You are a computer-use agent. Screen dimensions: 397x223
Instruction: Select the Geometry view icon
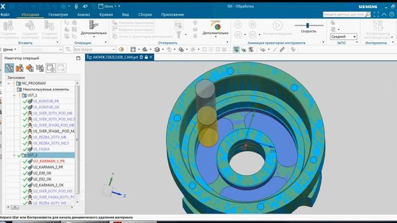(x=30, y=68)
